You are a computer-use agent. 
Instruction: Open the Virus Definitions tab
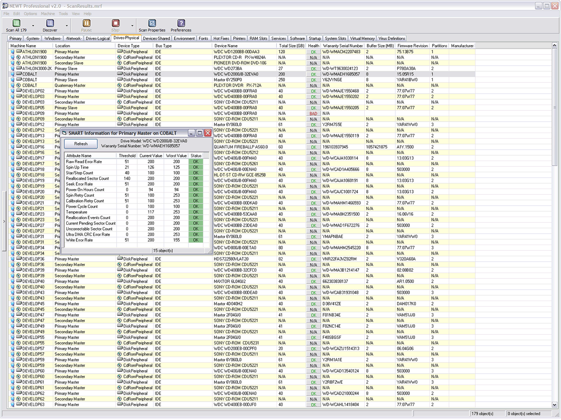392,38
